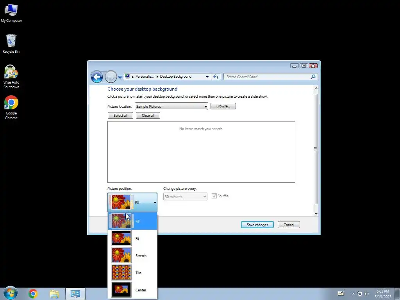Click the scrollbar down arrow
This screenshot has width=400, height=300.
[x=316, y=214]
